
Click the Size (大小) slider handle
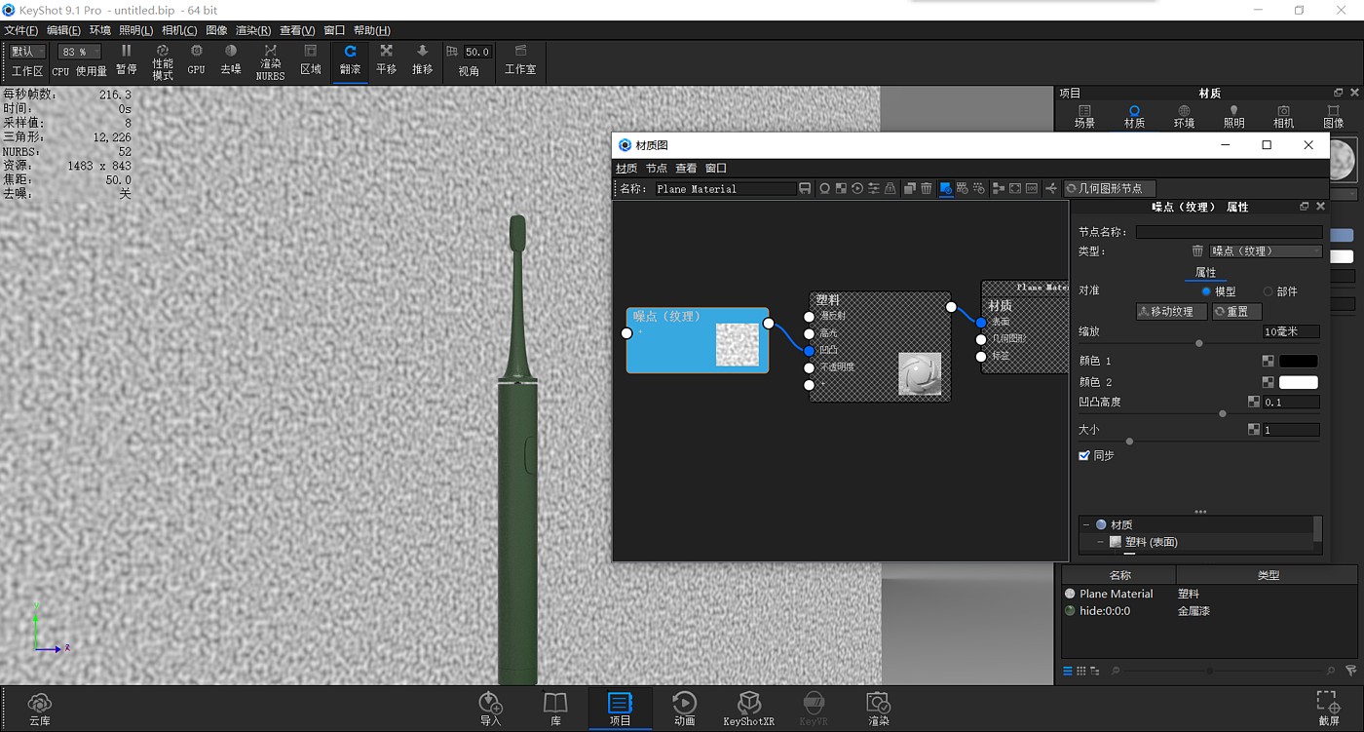point(1129,442)
